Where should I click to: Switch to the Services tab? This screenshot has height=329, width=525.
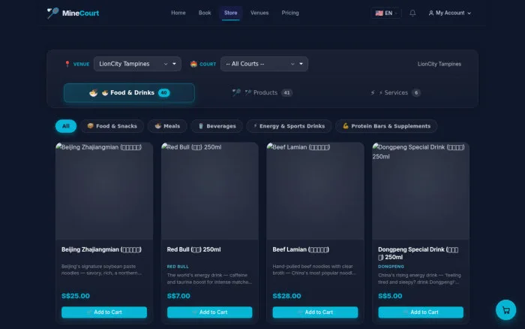396,92
